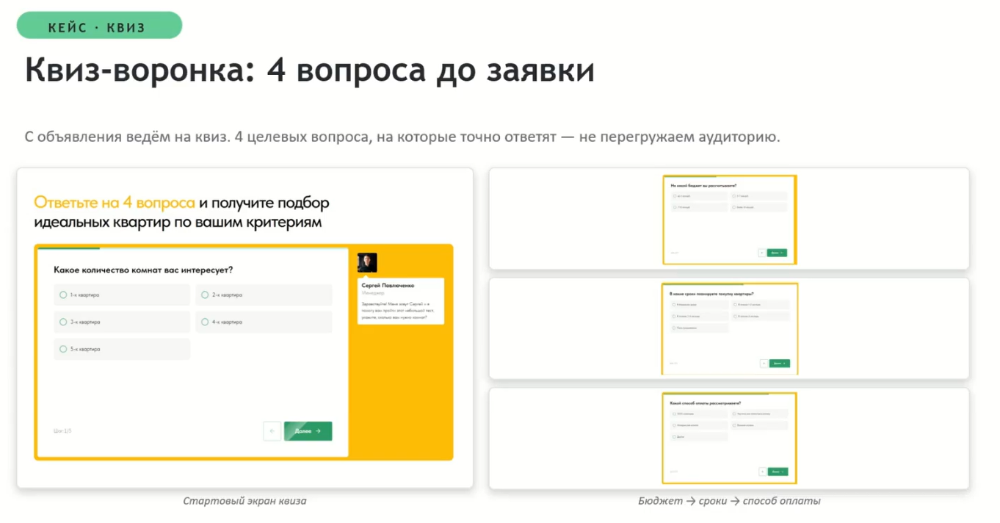Choose the 4-к квартира option
Image resolution: width=1000 pixels, height=523 pixels.
(264, 322)
